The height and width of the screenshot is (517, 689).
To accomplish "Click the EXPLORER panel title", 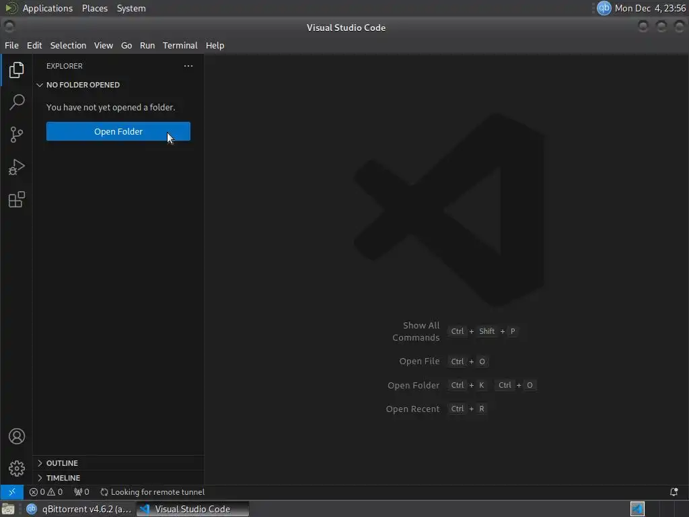I will (65, 66).
